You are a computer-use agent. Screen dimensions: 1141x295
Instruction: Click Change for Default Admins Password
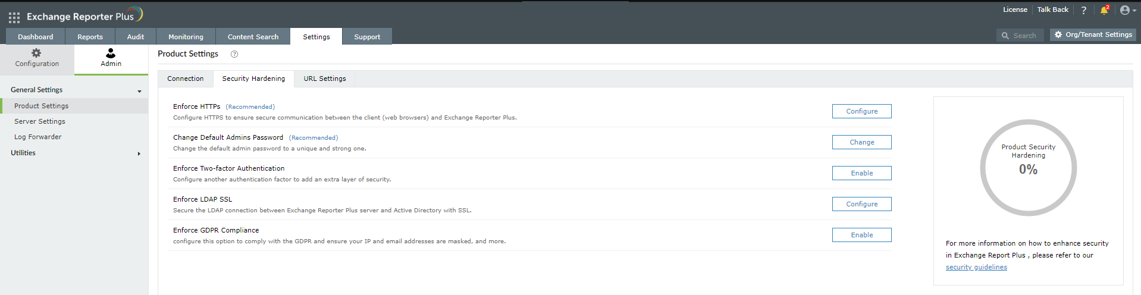(x=862, y=142)
